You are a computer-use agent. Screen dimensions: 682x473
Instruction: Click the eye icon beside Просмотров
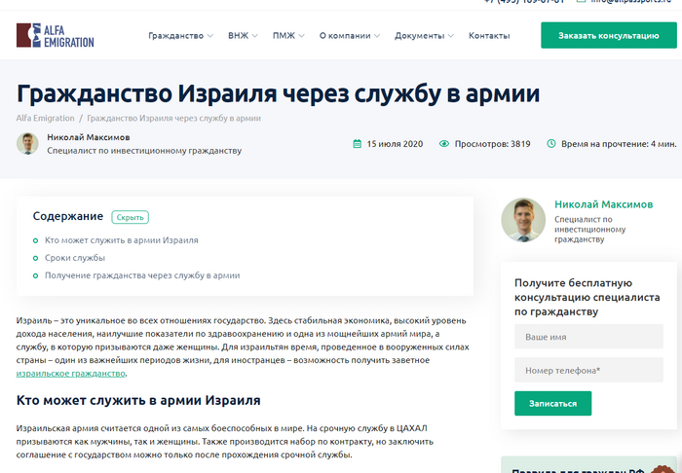pos(444,144)
